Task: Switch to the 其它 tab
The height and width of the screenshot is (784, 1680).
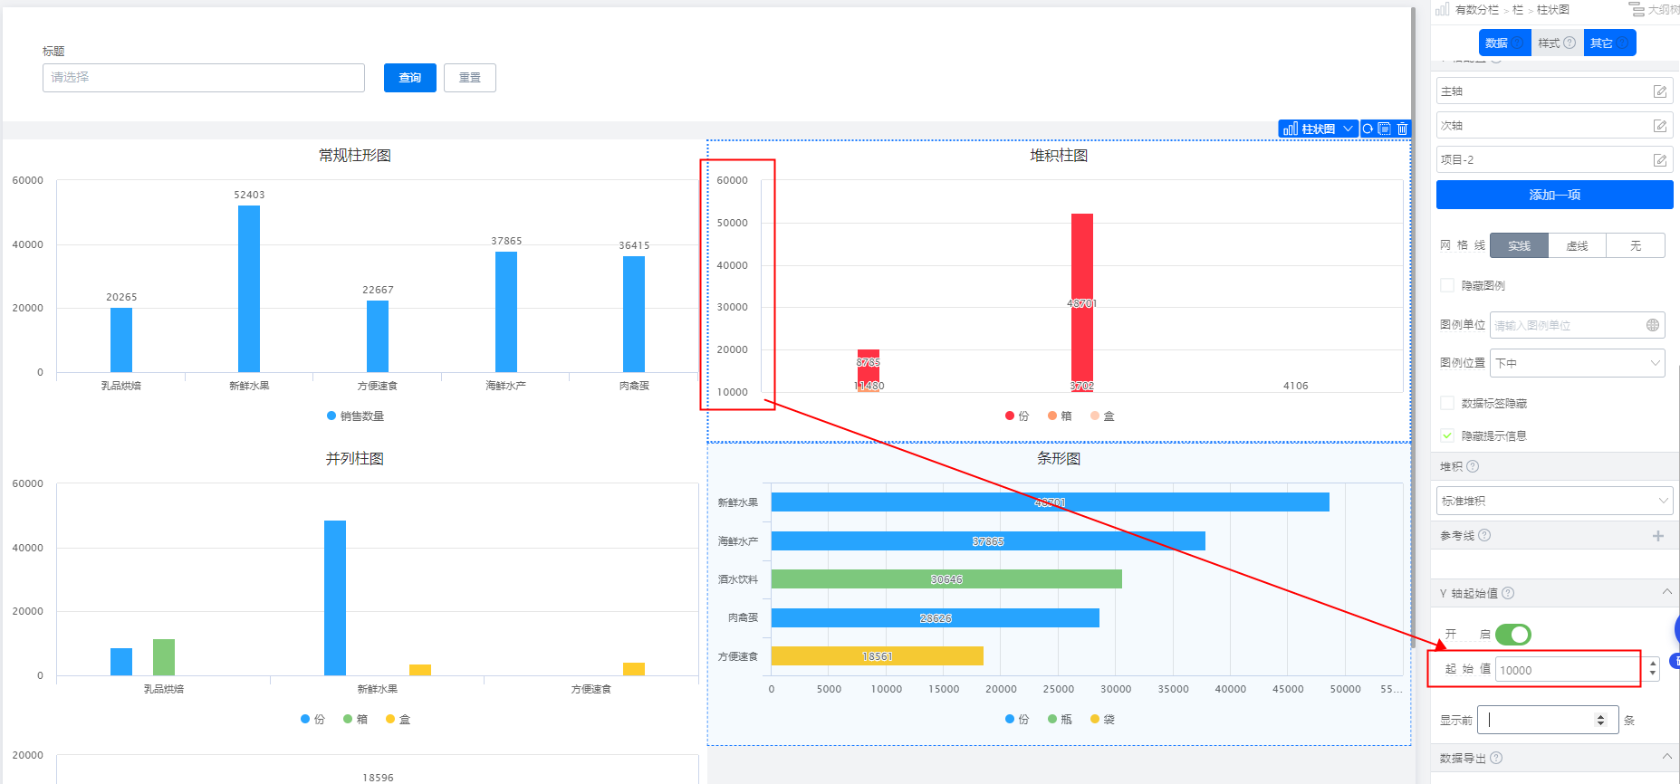Action: (1609, 43)
